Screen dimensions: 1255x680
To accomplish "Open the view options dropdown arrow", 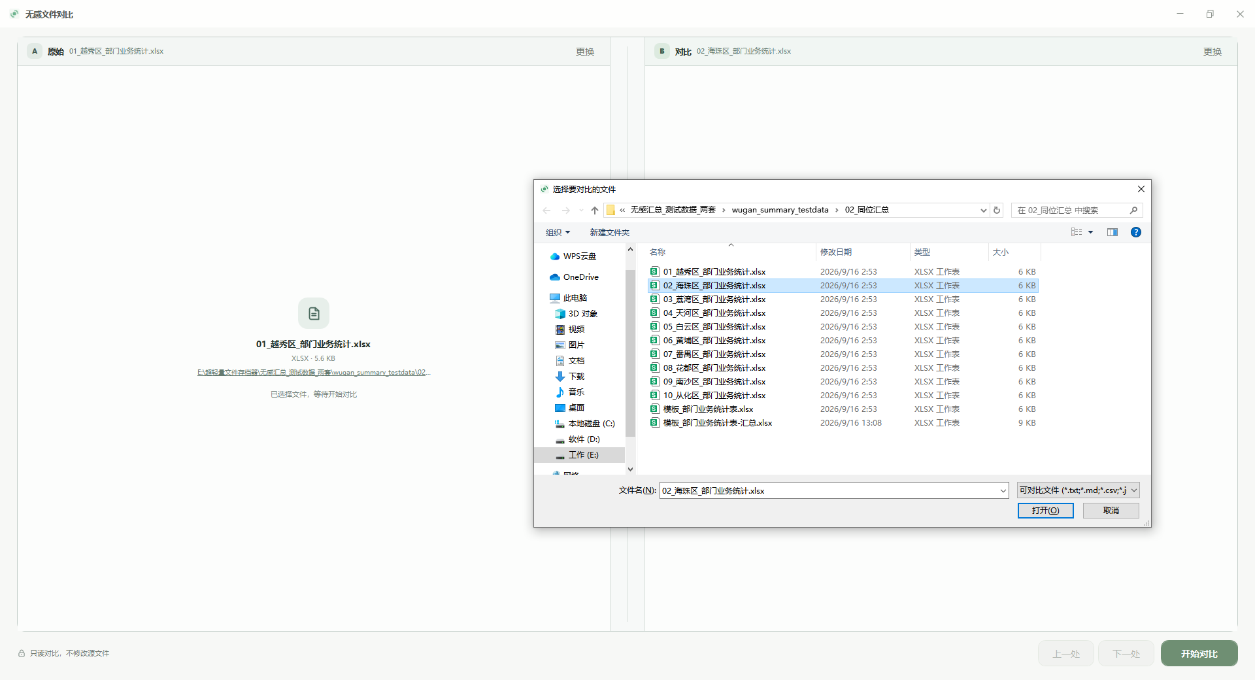I will (x=1090, y=232).
